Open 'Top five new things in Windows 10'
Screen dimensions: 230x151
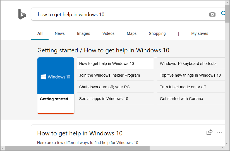click(x=191, y=75)
